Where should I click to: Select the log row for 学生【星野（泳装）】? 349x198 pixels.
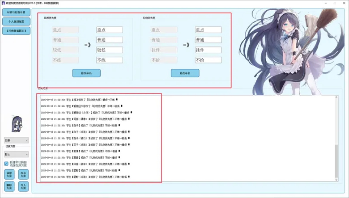point(85,177)
